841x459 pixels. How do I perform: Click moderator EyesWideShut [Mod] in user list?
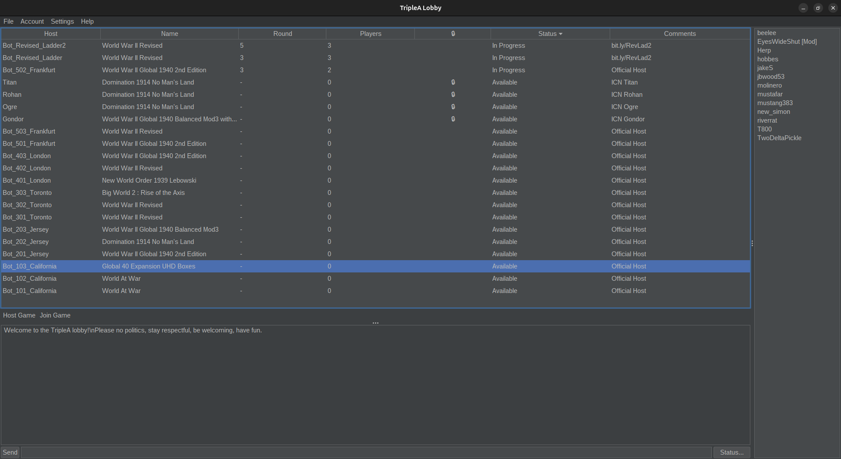(787, 42)
